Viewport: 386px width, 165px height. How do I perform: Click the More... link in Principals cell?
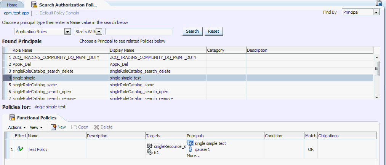tap(194, 155)
